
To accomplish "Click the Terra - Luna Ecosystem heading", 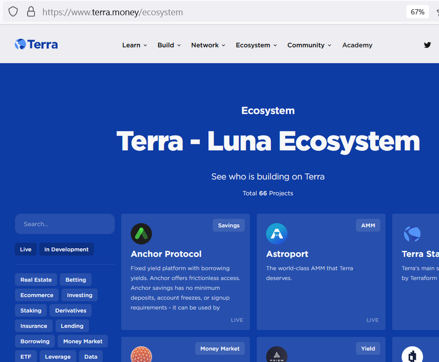I will tap(268, 141).
